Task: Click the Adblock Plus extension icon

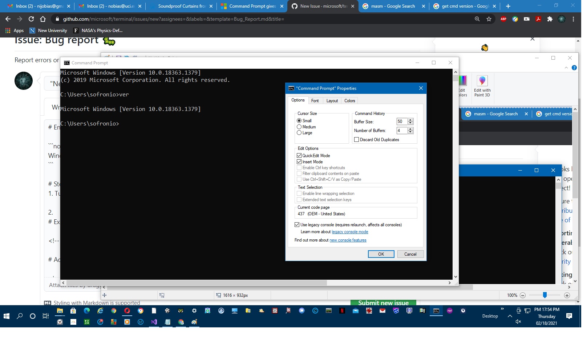Action: (x=503, y=19)
